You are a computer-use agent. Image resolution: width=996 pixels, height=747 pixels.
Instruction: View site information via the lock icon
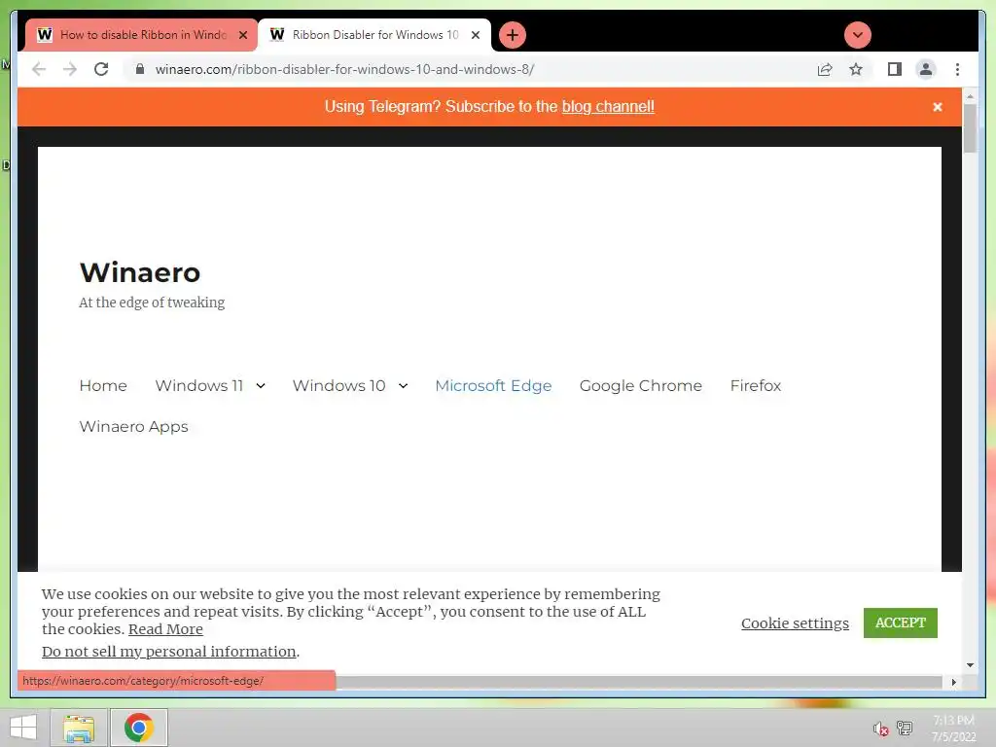click(x=140, y=69)
